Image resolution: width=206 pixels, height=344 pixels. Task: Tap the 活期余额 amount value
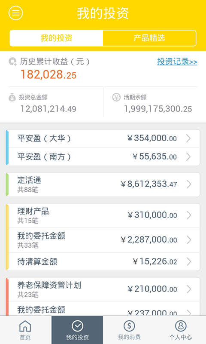click(158, 109)
